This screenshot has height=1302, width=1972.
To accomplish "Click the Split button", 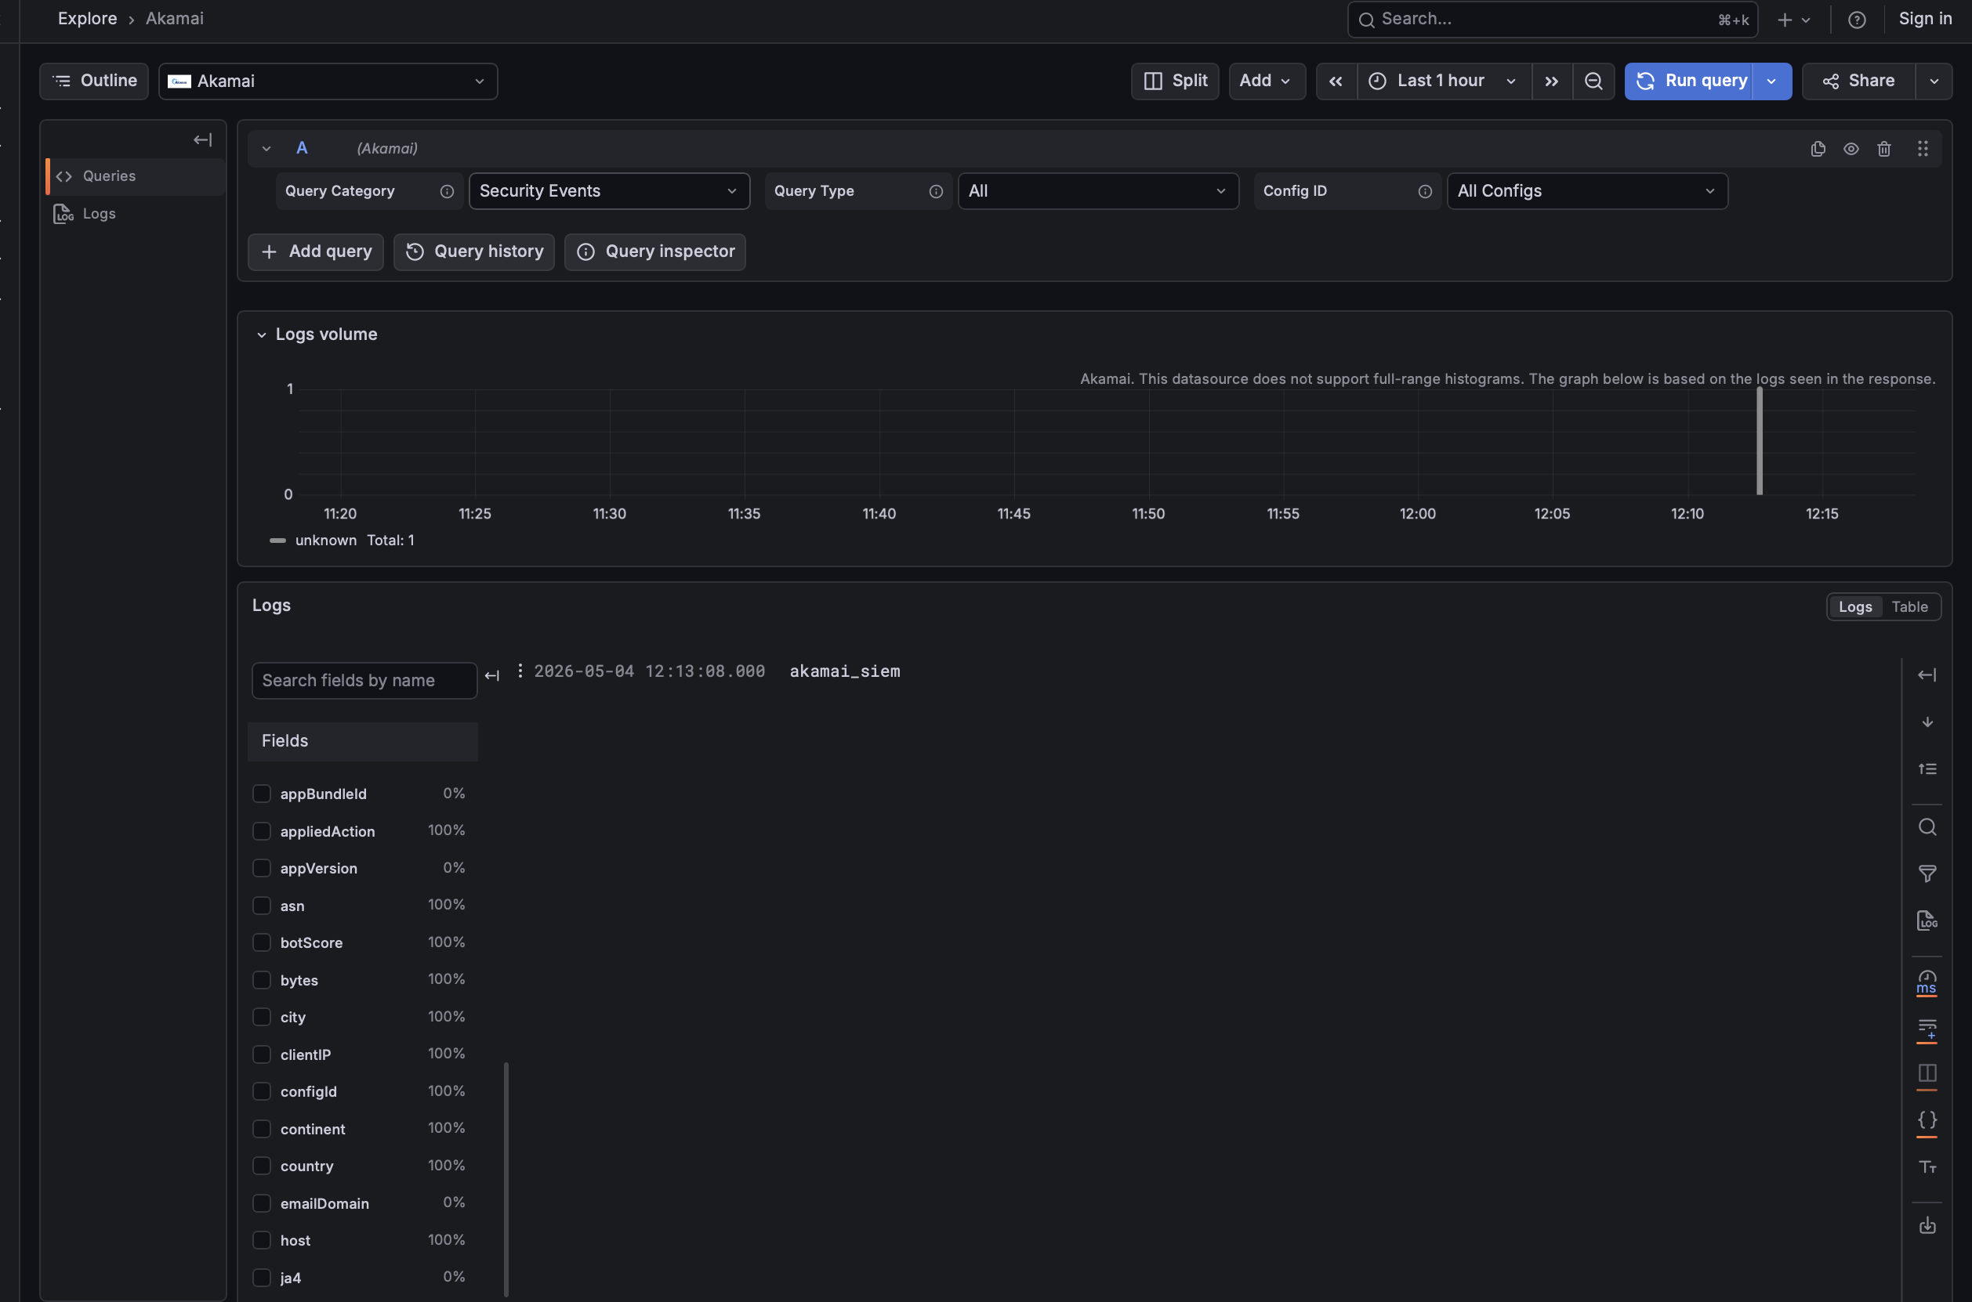I will (x=1175, y=81).
